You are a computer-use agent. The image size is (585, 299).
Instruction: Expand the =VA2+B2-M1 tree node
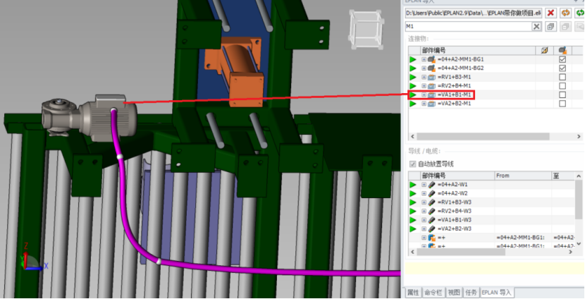coord(424,104)
